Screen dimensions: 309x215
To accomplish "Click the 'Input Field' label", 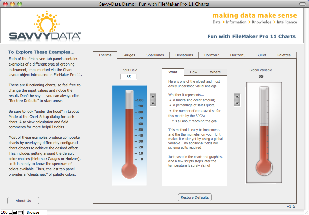I will click(129, 70).
